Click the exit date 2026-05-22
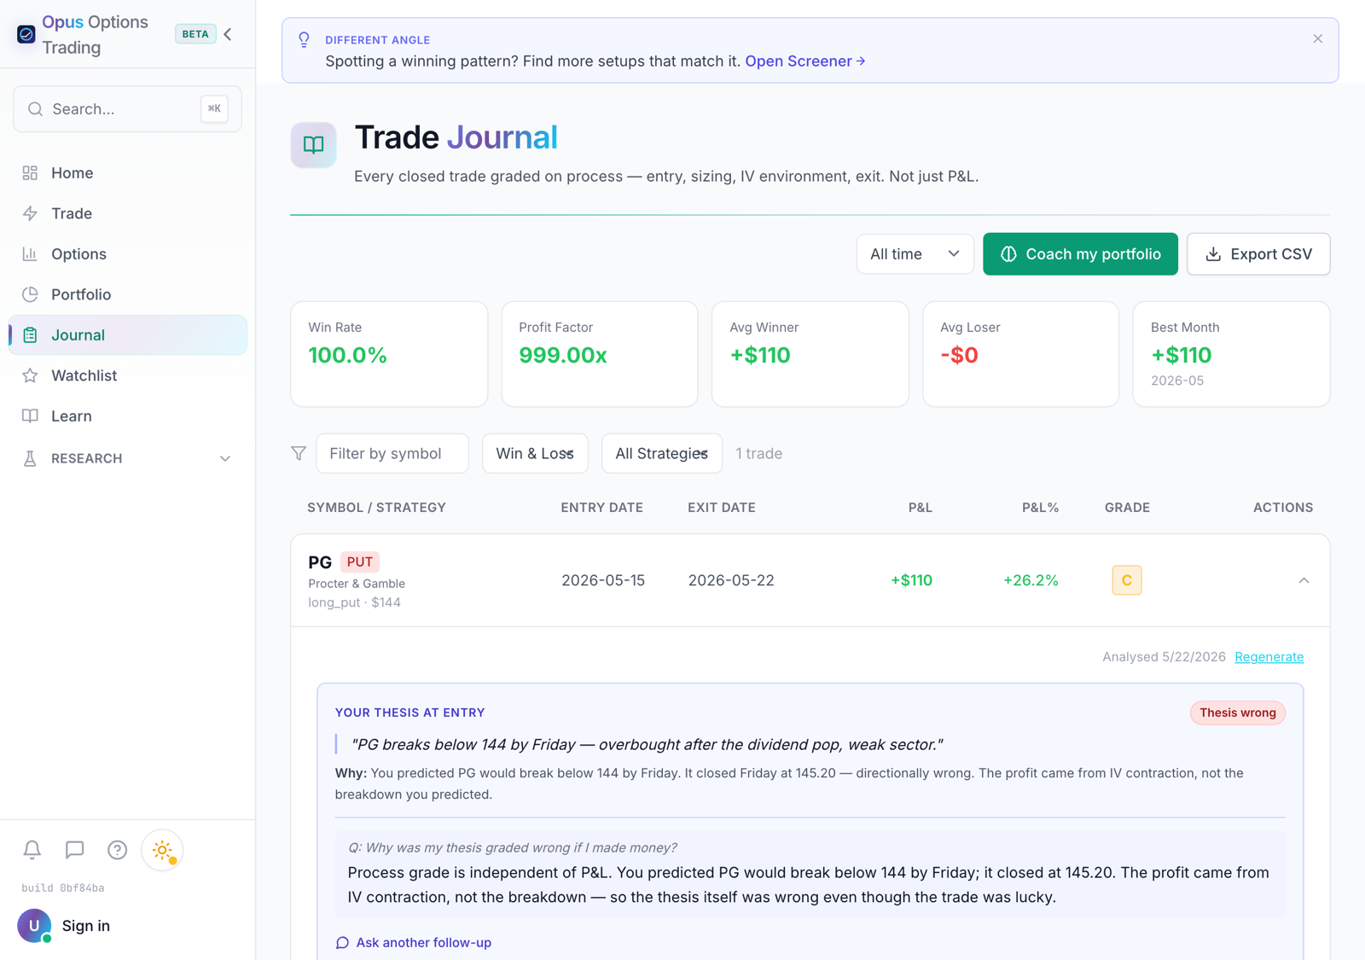The width and height of the screenshot is (1365, 960). 731,580
